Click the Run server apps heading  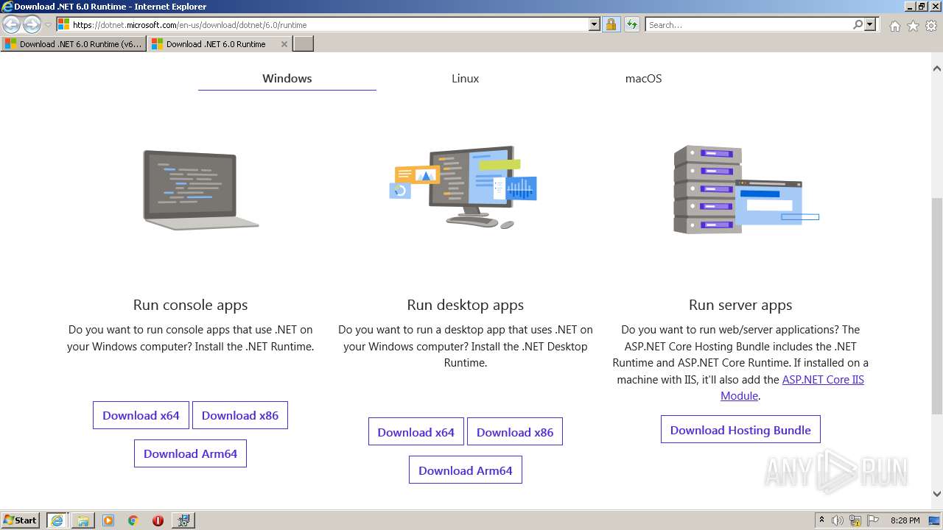740,305
